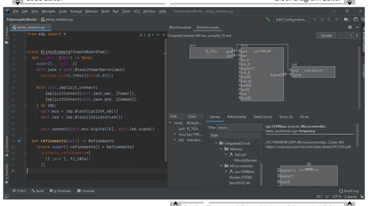Viewport: 368px width, 206px height.
Task: Open the Problems tool window
Action: coord(60,191)
